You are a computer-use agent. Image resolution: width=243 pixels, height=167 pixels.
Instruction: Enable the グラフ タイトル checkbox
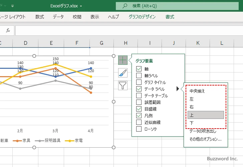pyautogui.click(x=139, y=82)
